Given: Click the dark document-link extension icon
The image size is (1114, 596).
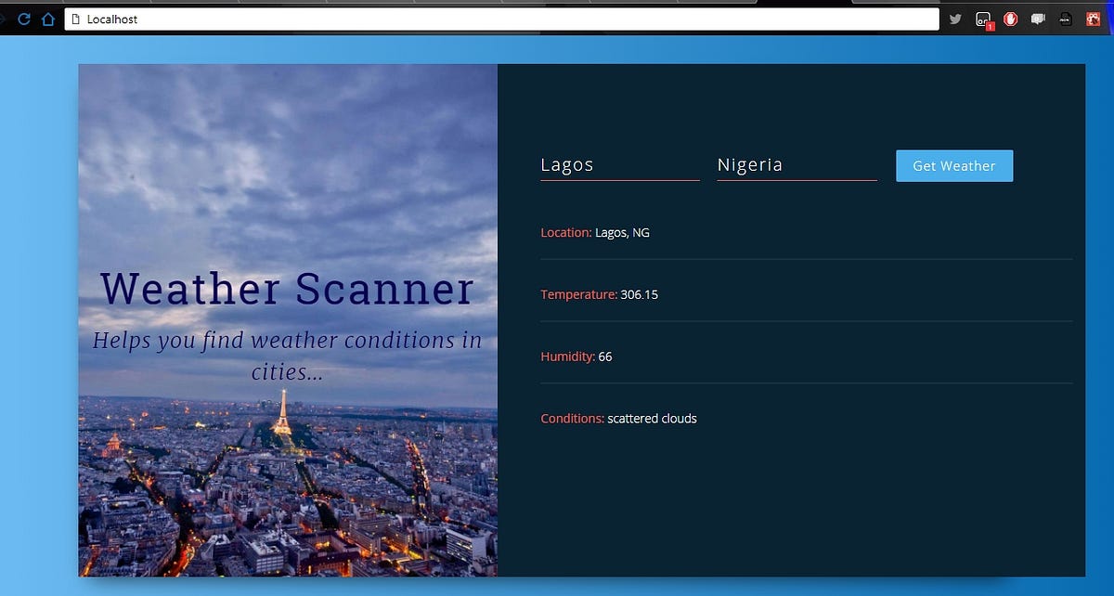Looking at the screenshot, I should [x=1065, y=19].
